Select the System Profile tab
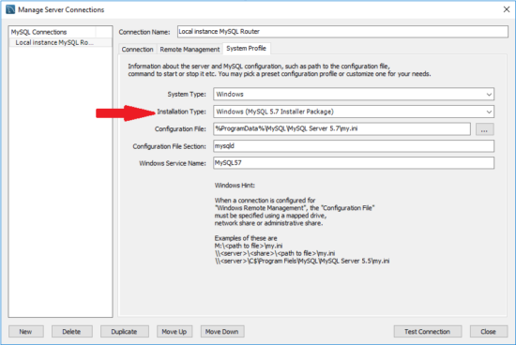This screenshot has width=516, height=345. (246, 49)
